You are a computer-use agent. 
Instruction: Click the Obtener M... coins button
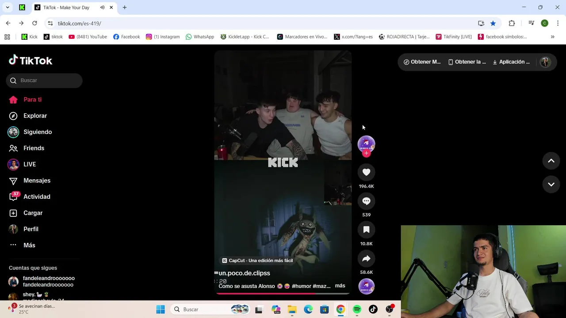coord(422,62)
